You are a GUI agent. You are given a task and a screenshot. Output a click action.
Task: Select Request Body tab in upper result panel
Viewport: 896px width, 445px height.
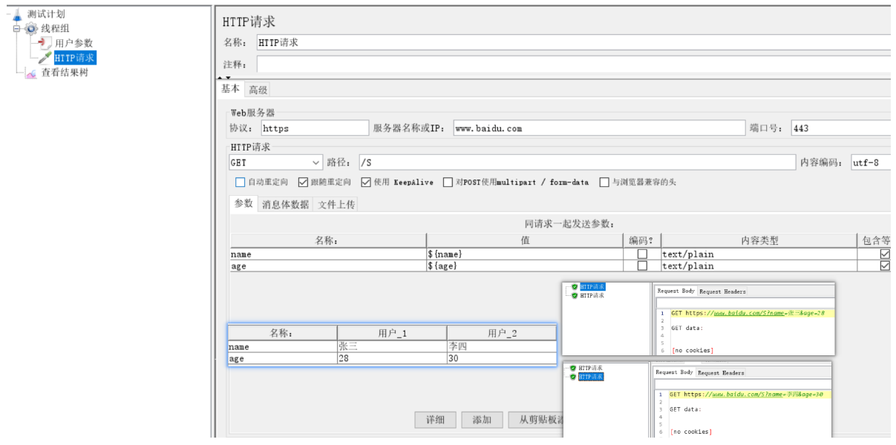(675, 291)
